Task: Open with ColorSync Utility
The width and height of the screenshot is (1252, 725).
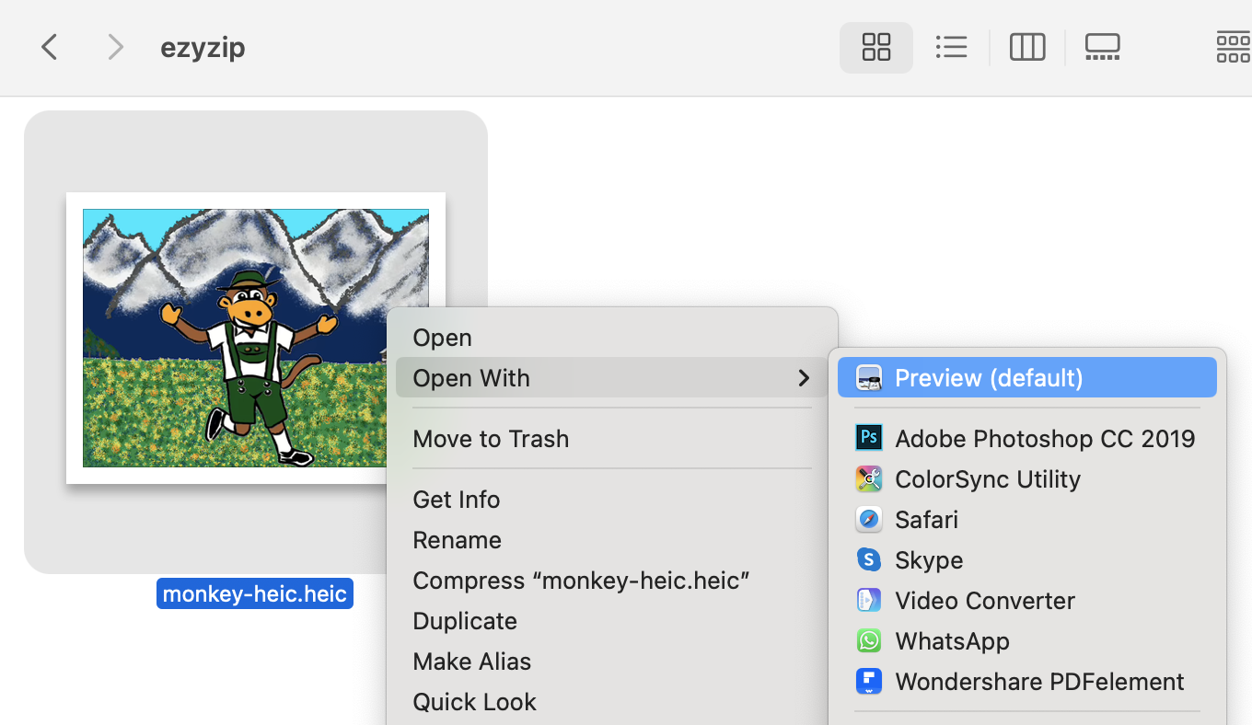Action: click(x=988, y=478)
